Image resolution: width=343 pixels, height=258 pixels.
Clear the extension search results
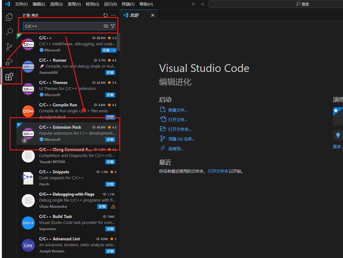(106, 26)
